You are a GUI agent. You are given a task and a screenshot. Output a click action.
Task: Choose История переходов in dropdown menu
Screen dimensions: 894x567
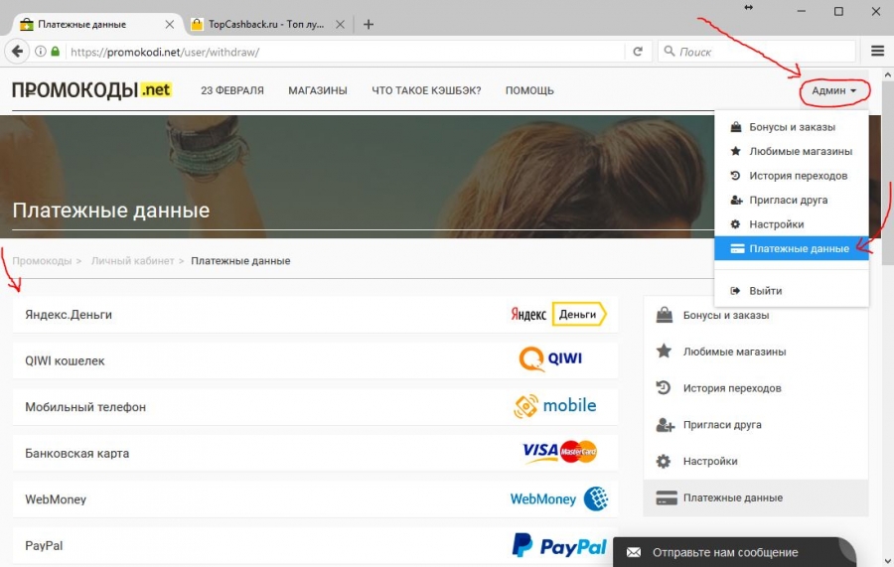792,176
